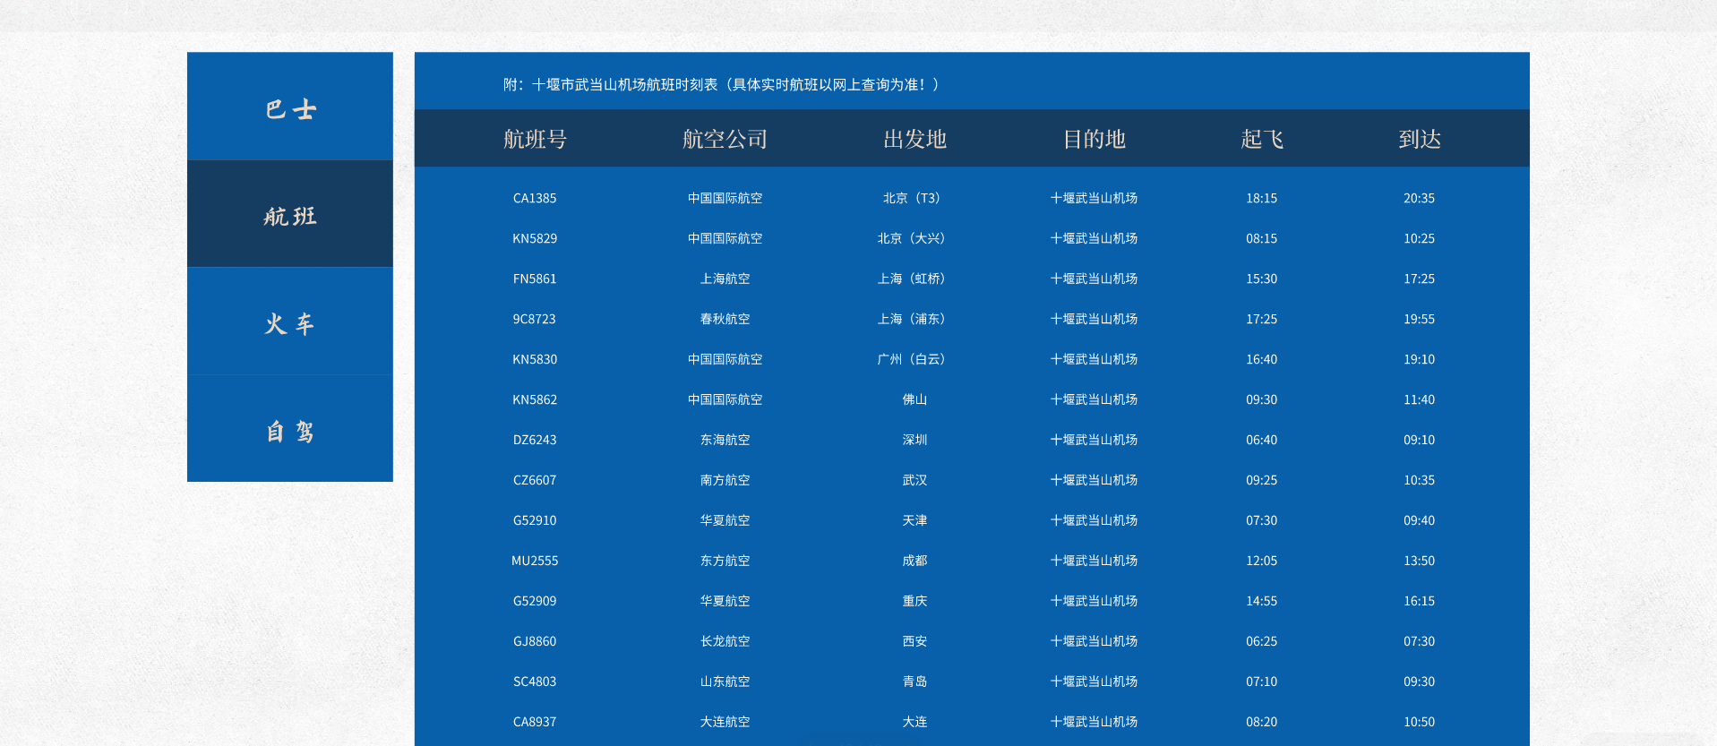Click the 航班号 column header
The height and width of the screenshot is (746, 1717).
point(535,139)
